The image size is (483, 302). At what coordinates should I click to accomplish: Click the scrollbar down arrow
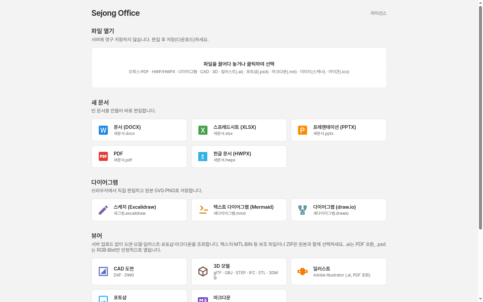click(x=480, y=299)
